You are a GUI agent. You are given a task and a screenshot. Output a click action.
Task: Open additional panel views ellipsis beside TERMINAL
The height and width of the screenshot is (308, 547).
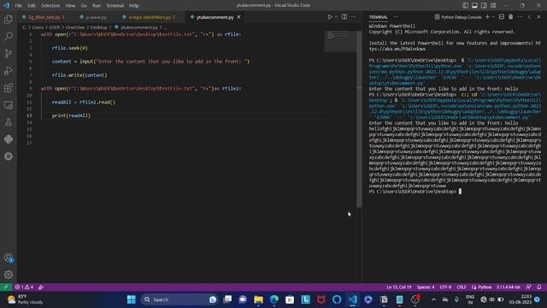pyautogui.click(x=396, y=17)
